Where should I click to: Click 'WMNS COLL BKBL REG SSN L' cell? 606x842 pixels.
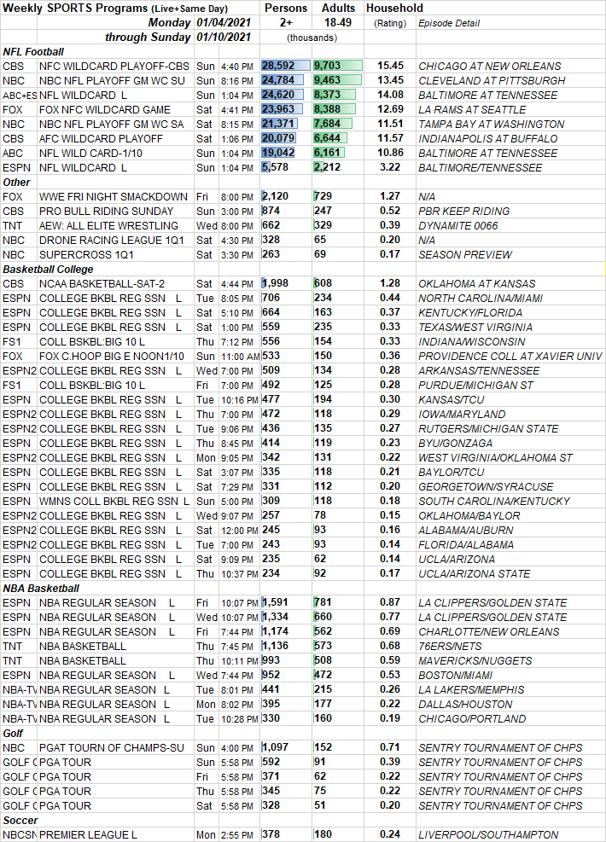114,501
